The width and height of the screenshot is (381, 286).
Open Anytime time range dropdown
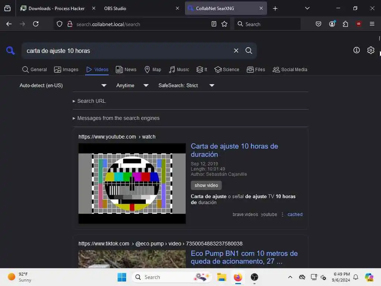click(x=132, y=85)
